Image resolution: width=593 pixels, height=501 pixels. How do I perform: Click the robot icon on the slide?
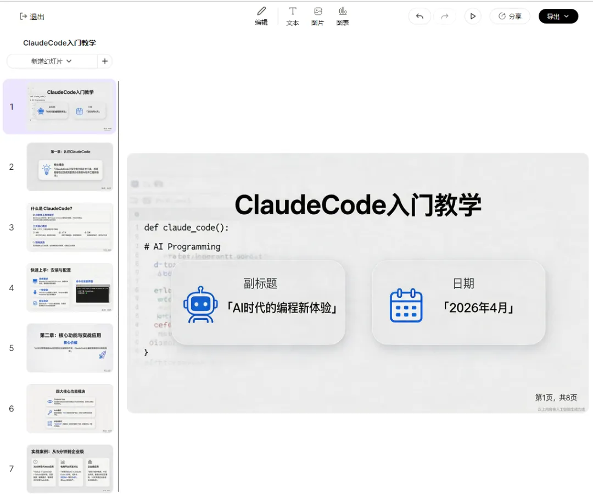click(200, 305)
